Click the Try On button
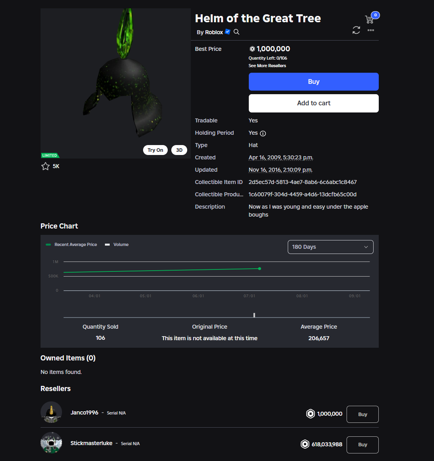 (155, 150)
